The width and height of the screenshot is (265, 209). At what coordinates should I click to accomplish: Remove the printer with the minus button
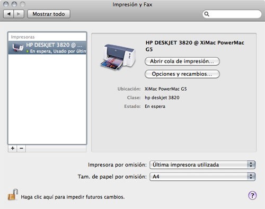21,149
